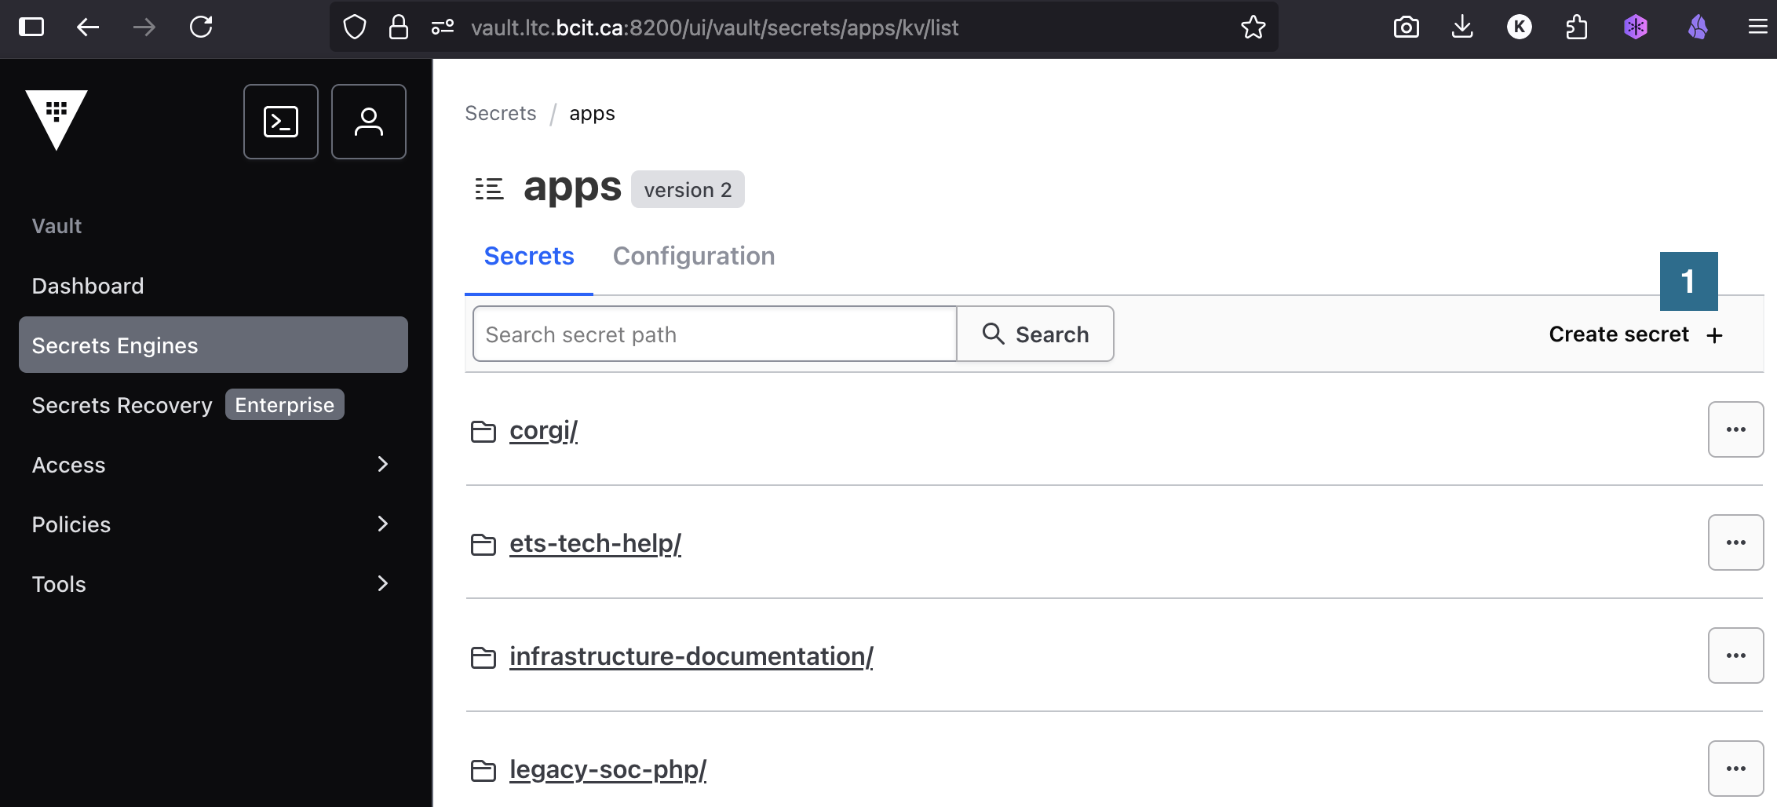Switch to the Configuration tab

[693, 256]
